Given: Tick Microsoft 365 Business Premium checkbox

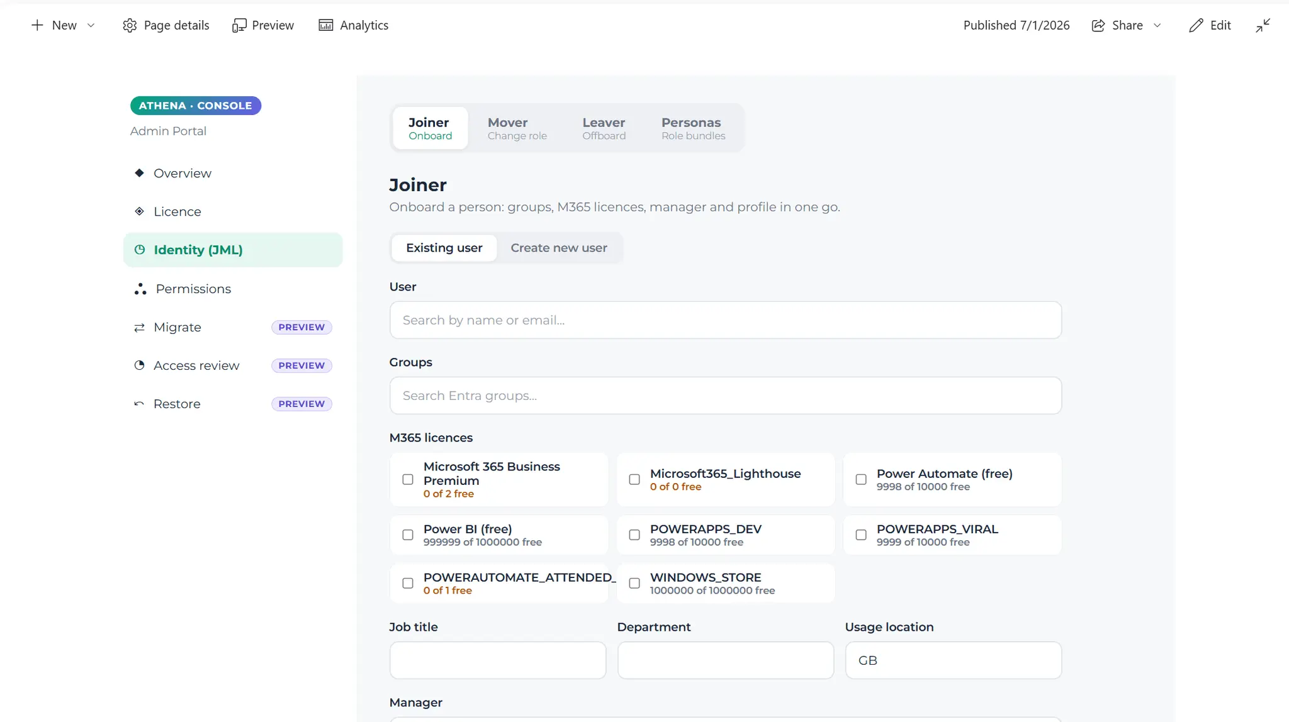Looking at the screenshot, I should (x=408, y=480).
